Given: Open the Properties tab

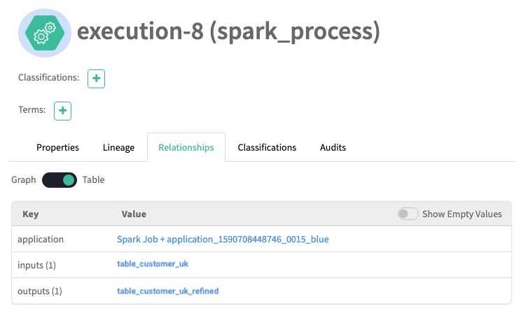Looking at the screenshot, I should 57,148.
